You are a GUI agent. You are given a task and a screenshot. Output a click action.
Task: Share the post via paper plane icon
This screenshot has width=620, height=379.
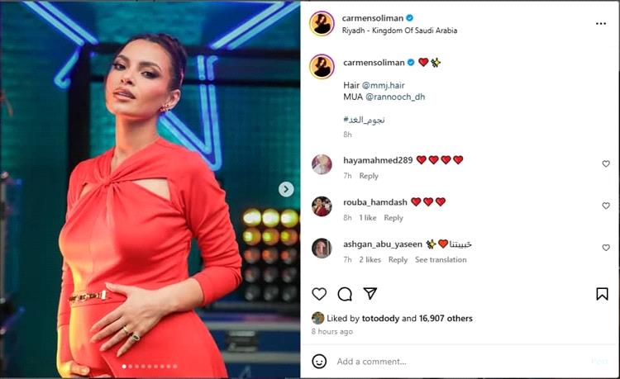coord(370,293)
